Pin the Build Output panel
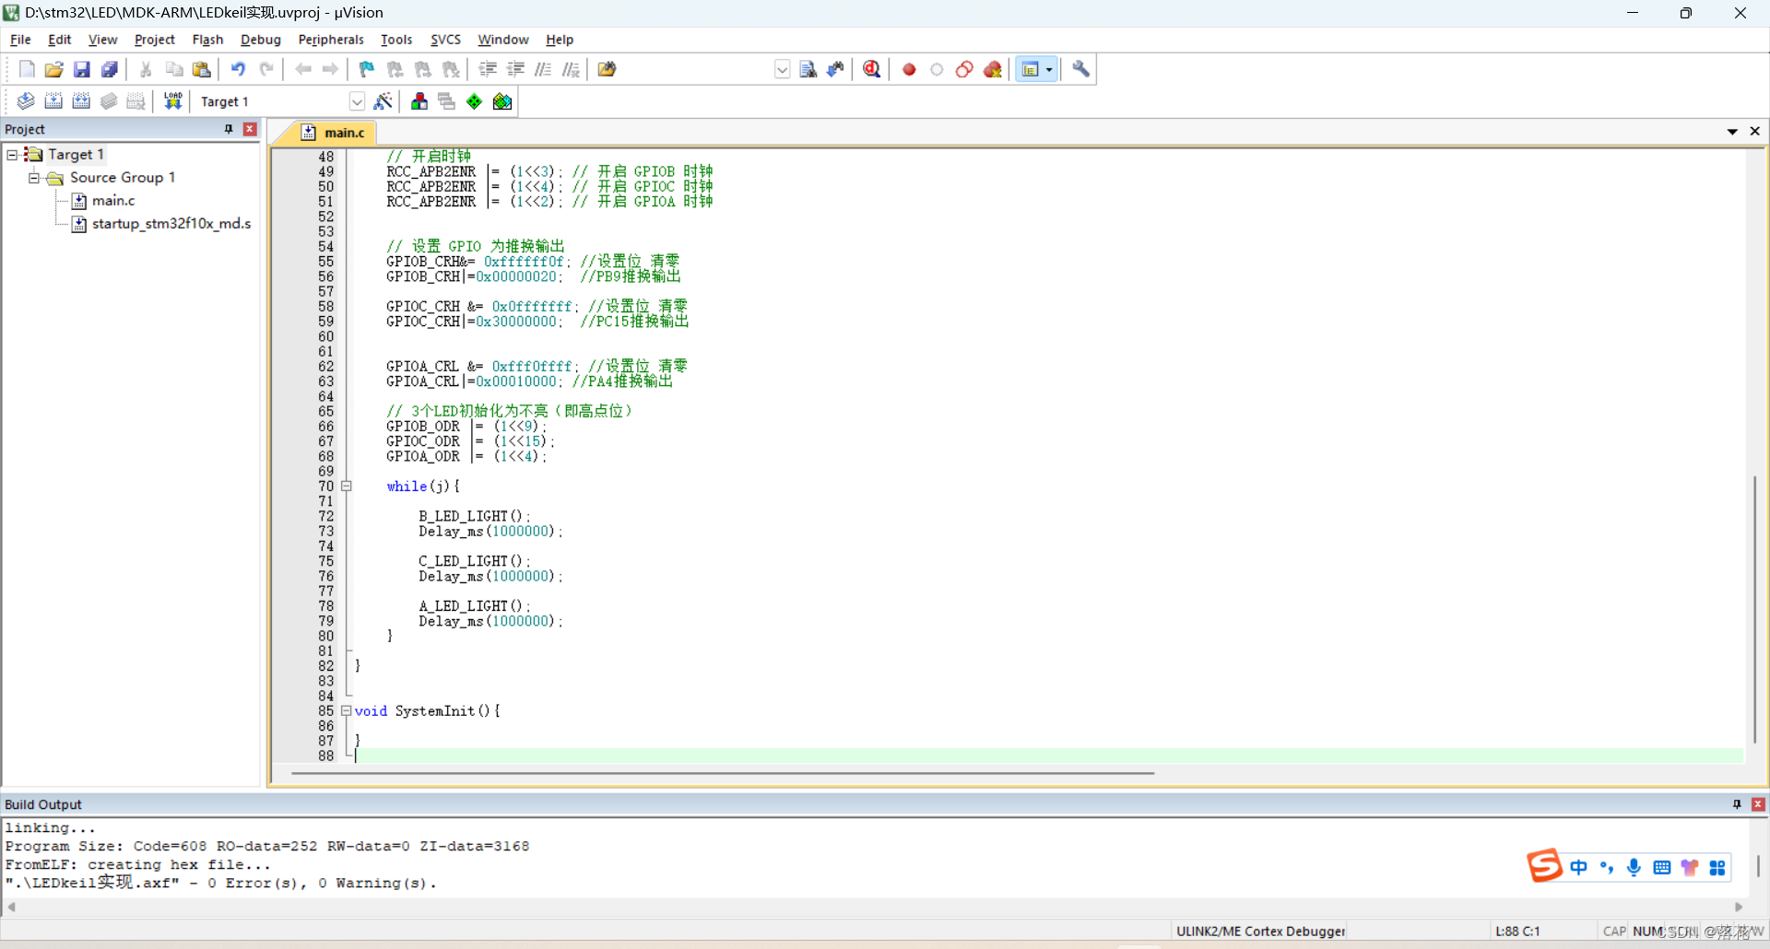The width and height of the screenshot is (1770, 949). [1737, 804]
